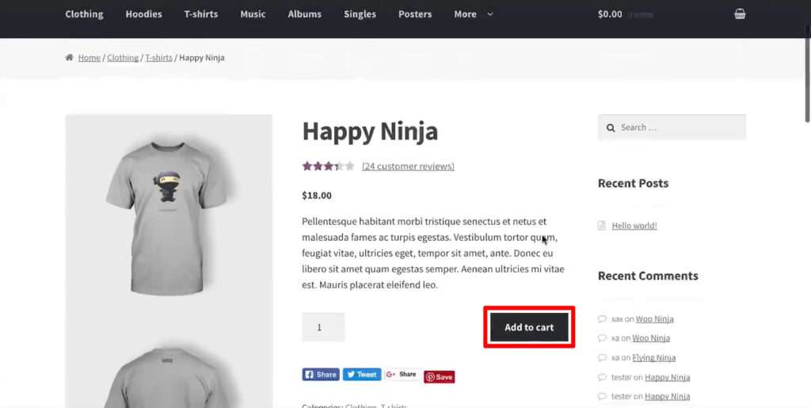Go to T-shirts in the navigation bar
This screenshot has width=811, height=408.
tap(200, 14)
